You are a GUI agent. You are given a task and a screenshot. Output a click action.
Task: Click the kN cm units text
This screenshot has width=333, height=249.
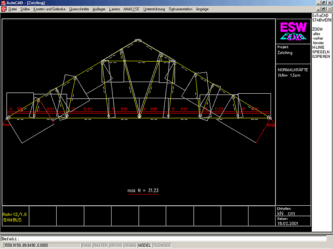(x=286, y=214)
